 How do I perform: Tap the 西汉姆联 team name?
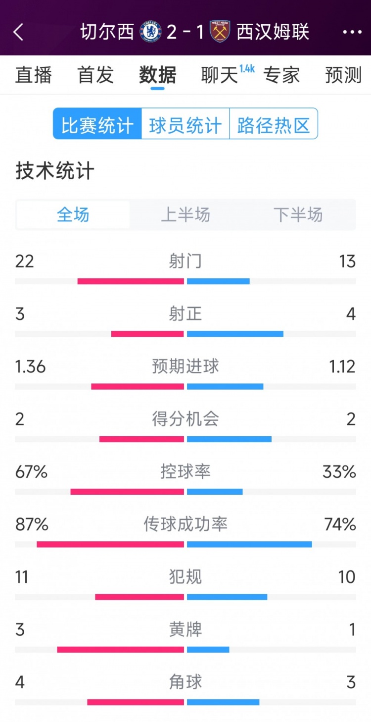[x=273, y=32]
